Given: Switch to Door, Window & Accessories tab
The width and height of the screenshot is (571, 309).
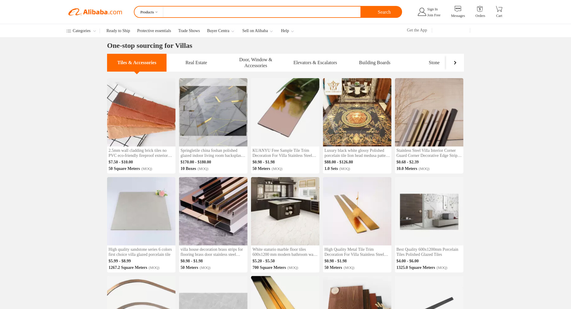Looking at the screenshot, I should pos(256,63).
